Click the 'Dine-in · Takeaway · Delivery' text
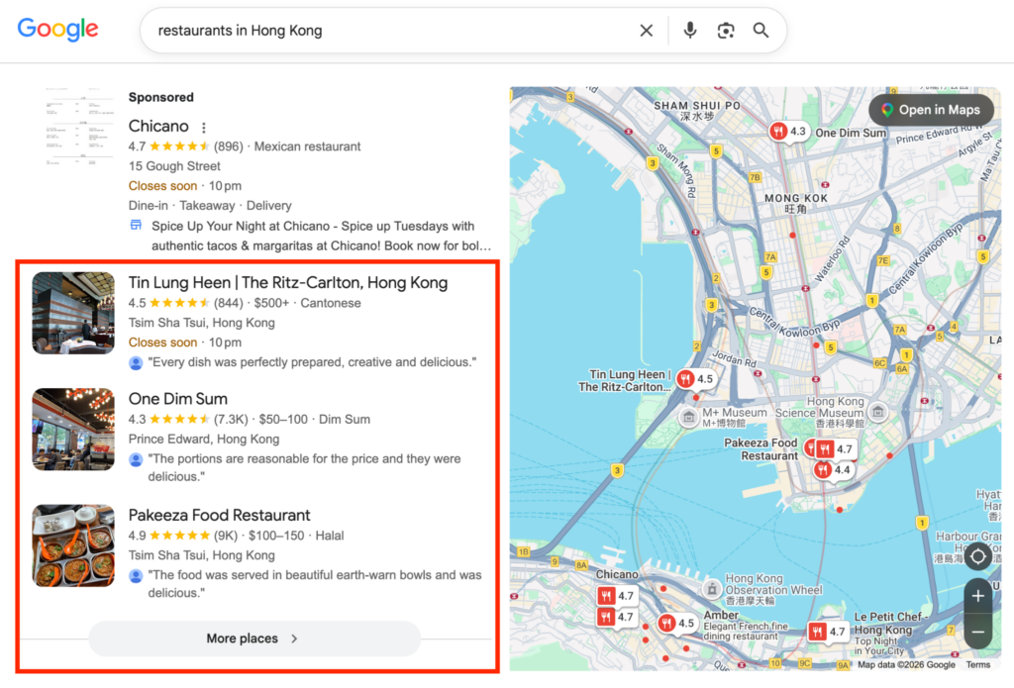Screen dimensions: 1014x688 coord(210,206)
